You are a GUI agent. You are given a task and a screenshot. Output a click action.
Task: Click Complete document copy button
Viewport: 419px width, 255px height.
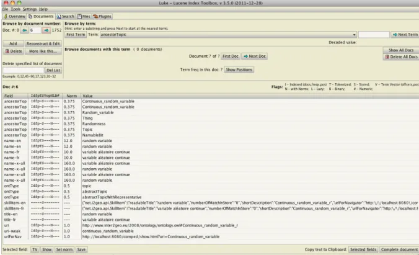(399, 249)
